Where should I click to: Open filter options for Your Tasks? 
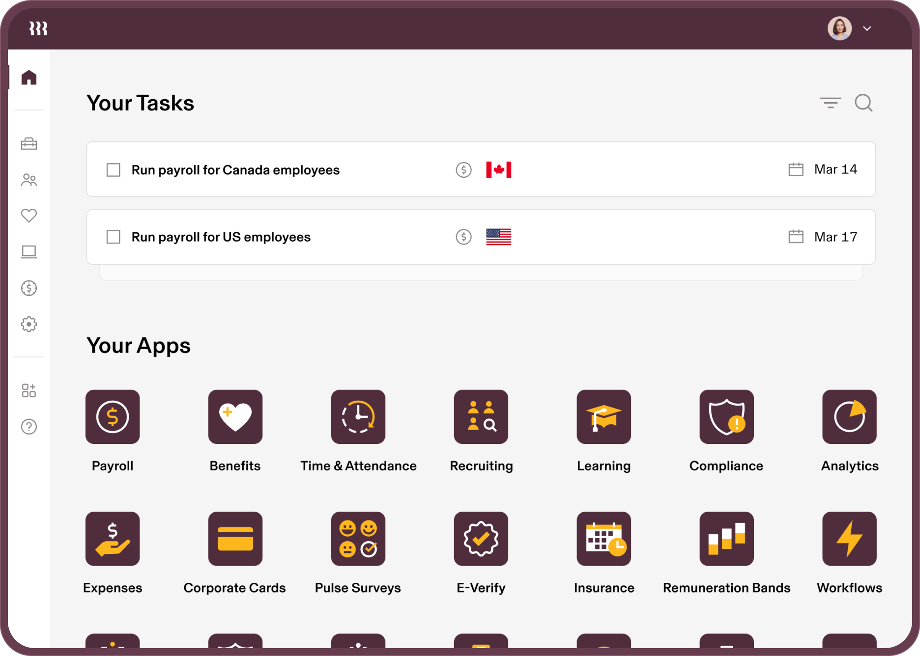pos(831,103)
